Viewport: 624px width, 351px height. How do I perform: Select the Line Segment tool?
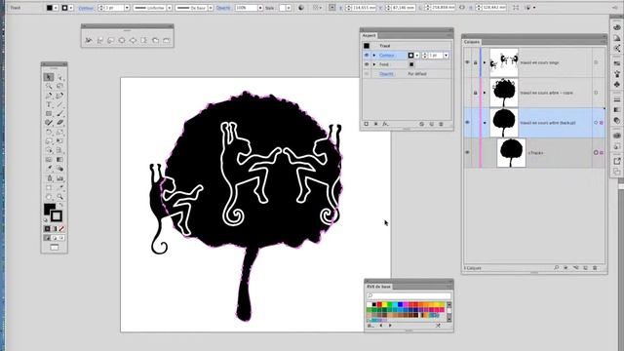click(59, 104)
